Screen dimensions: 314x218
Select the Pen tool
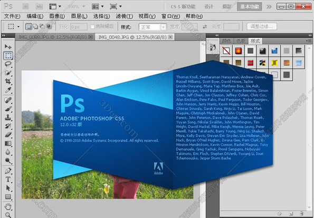click(8, 171)
